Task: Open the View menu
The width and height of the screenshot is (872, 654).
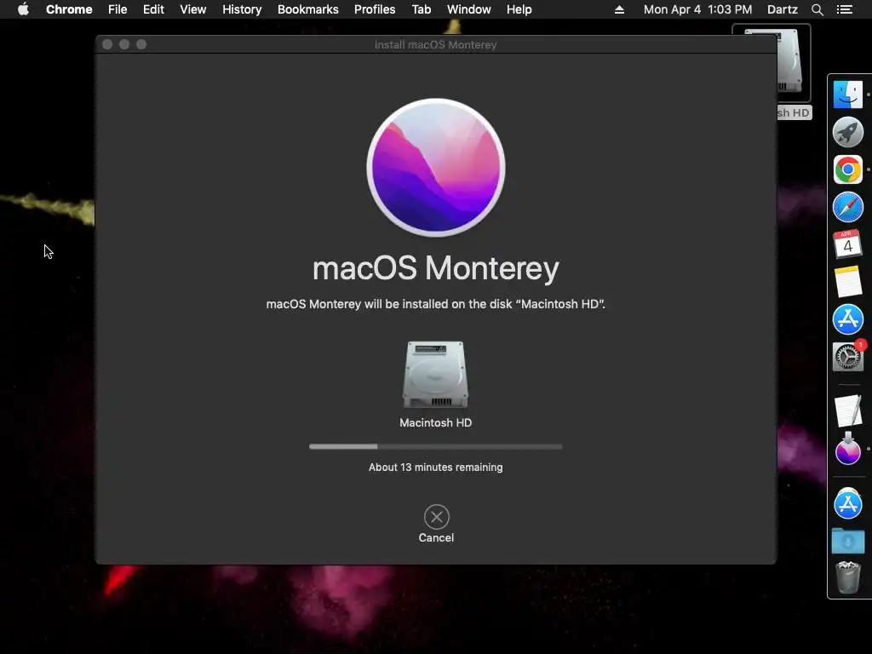Action: coord(193,9)
